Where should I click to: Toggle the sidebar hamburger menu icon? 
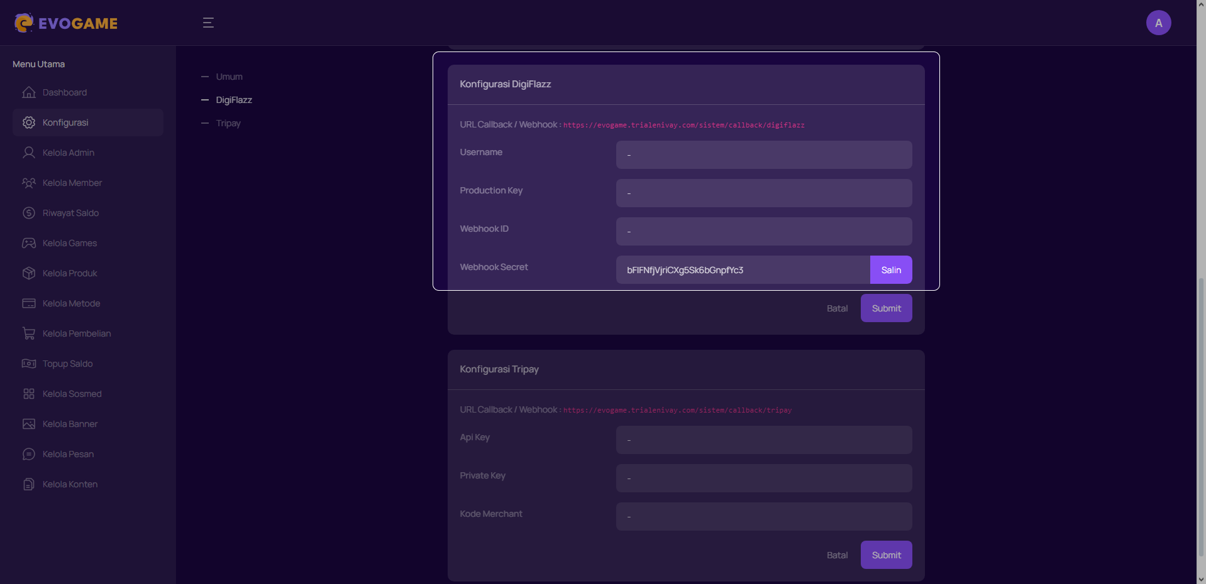point(208,23)
